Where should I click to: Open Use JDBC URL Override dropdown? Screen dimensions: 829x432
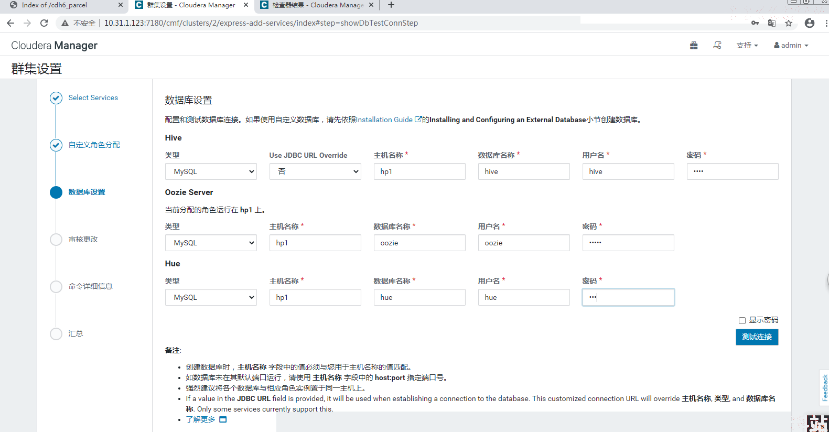(x=315, y=171)
